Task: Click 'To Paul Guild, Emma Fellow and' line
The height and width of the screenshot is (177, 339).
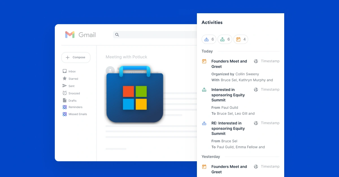Action: point(238,147)
